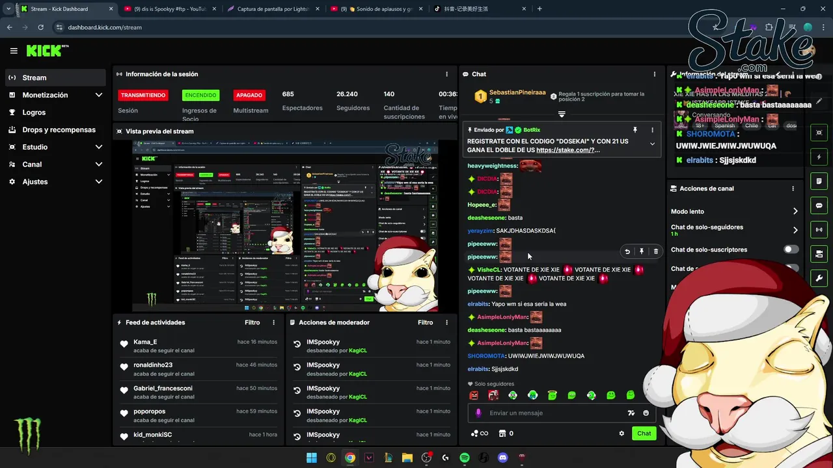Image resolution: width=833 pixels, height=468 pixels.
Task: Open Filtro in Acciones de moderador
Action: pyautogui.click(x=425, y=322)
